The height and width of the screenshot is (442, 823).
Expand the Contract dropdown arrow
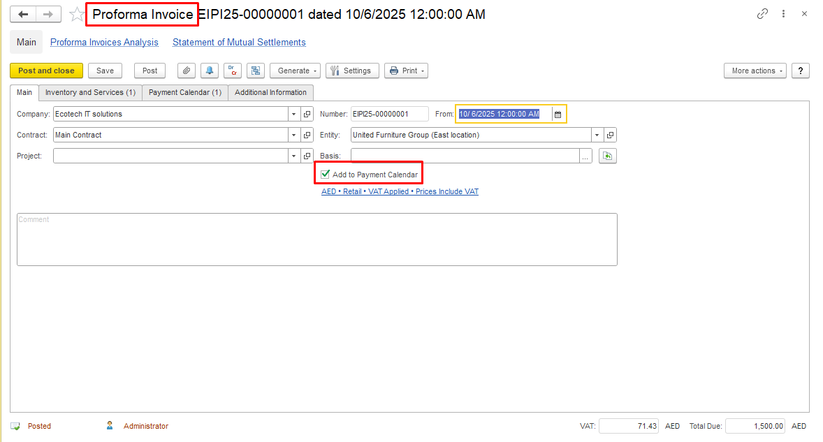293,135
